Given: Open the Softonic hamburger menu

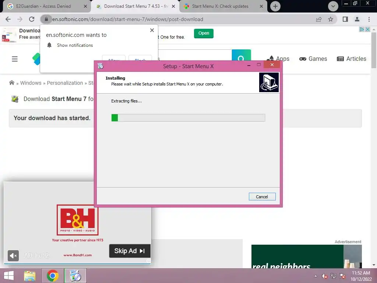Looking at the screenshot, I should point(15,59).
